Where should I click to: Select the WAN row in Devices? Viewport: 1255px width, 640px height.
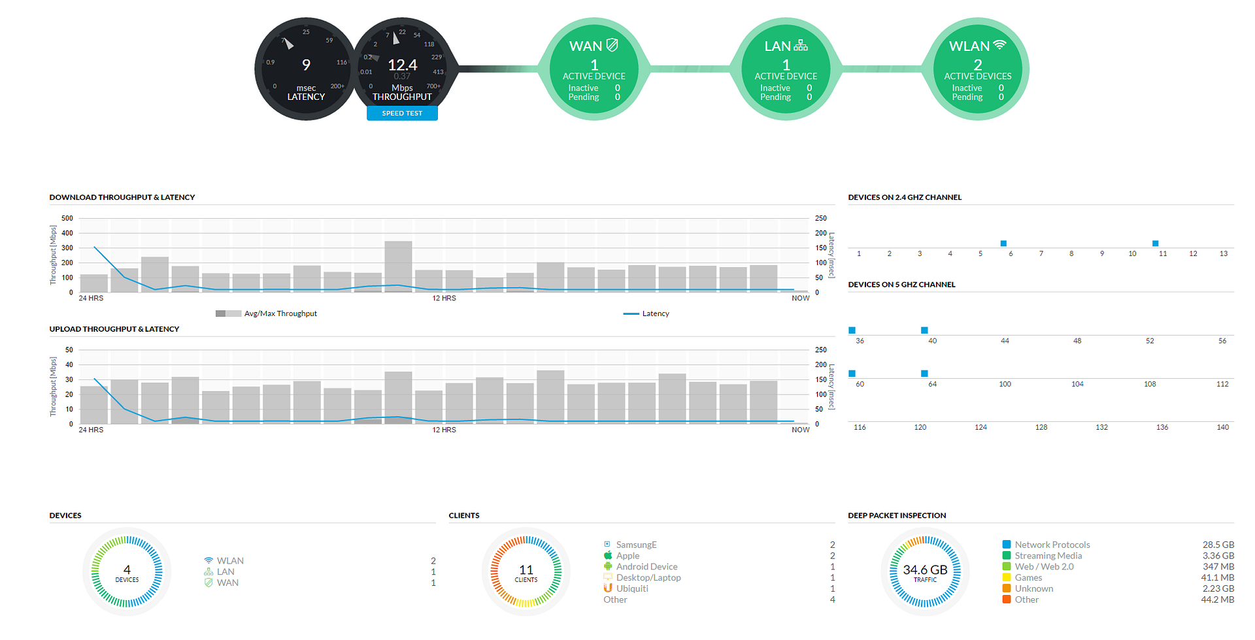tap(320, 583)
